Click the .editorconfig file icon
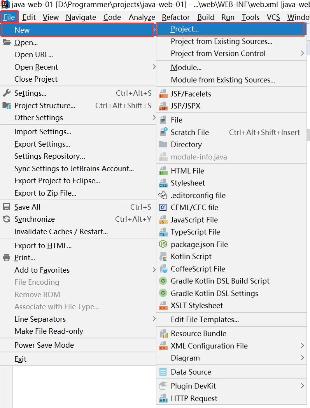This screenshot has width=310, height=408. point(163,195)
